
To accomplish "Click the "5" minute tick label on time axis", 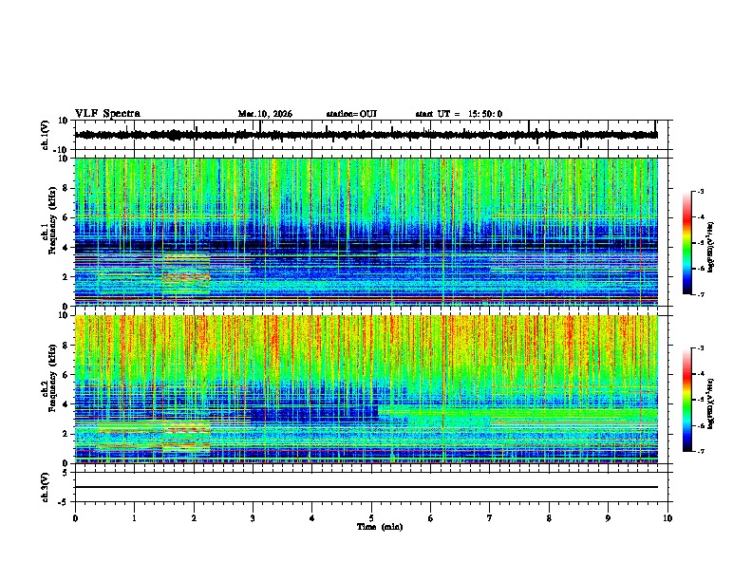I will 371,518.
